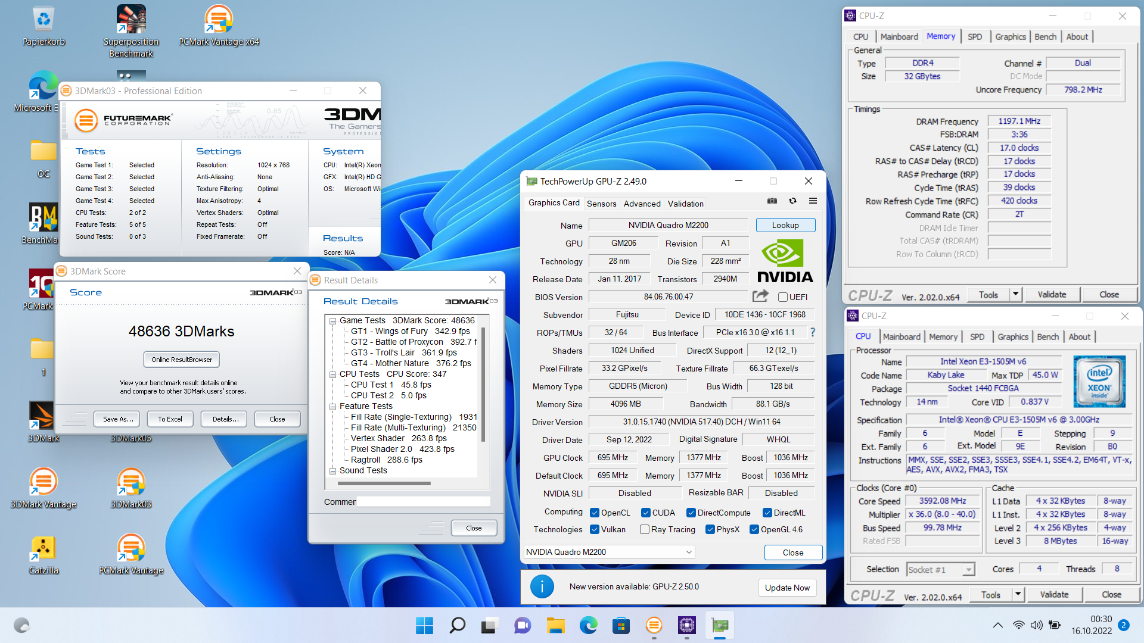The image size is (1144, 643).
Task: Show hidden system tray icons chevron
Action: coord(997,625)
